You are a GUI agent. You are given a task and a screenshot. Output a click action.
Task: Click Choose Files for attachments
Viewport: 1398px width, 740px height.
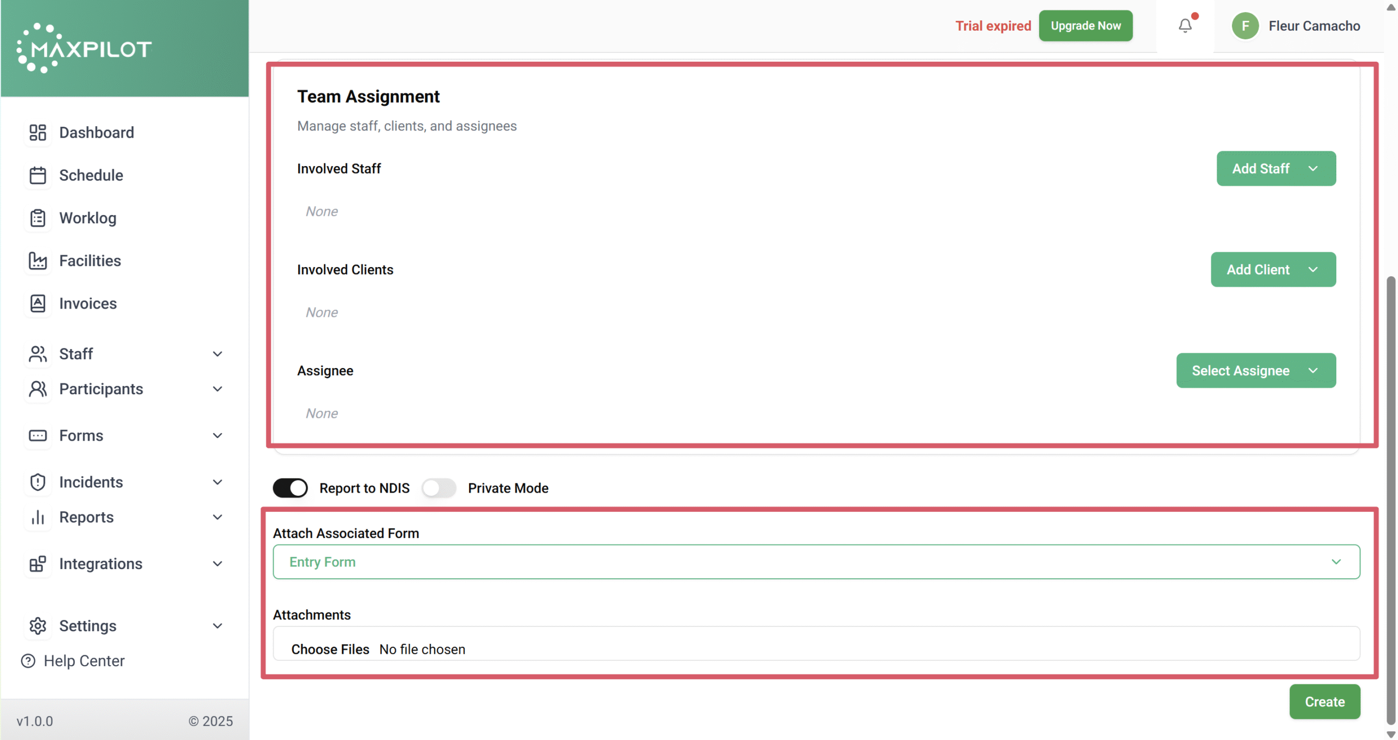click(x=330, y=649)
